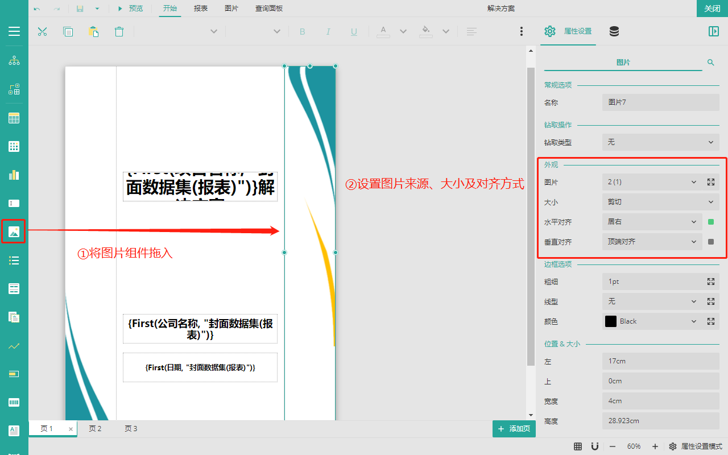Click the 宽度 input field

(660, 401)
